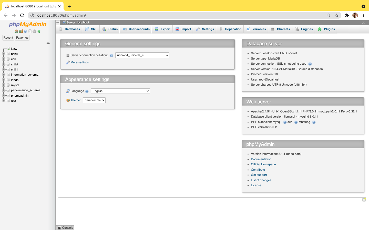This screenshot has height=230, width=369.
Task: Open navigation panel settings gear icon
Action: (x=35, y=31)
